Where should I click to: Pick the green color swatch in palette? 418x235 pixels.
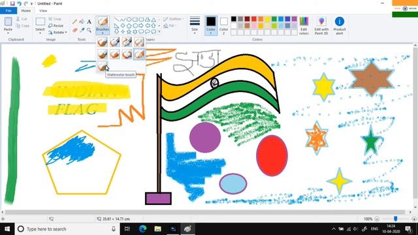274,19
